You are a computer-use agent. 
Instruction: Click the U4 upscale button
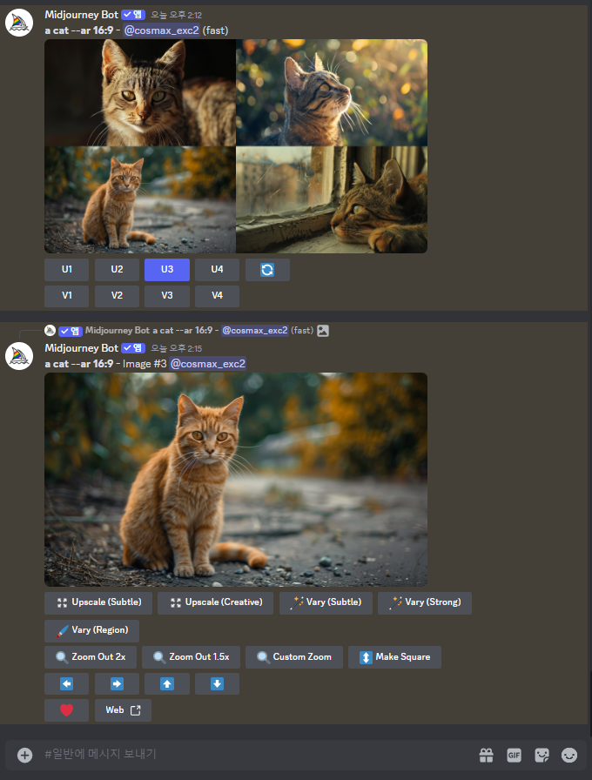(x=217, y=270)
